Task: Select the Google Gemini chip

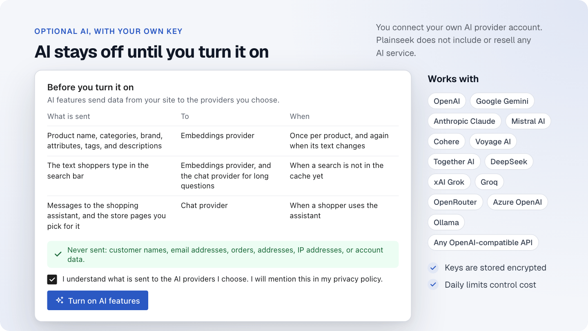Action: [502, 101]
